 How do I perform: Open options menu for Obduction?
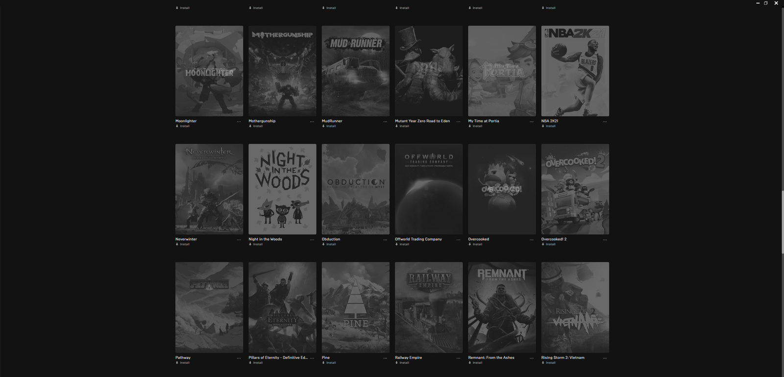[x=385, y=240]
